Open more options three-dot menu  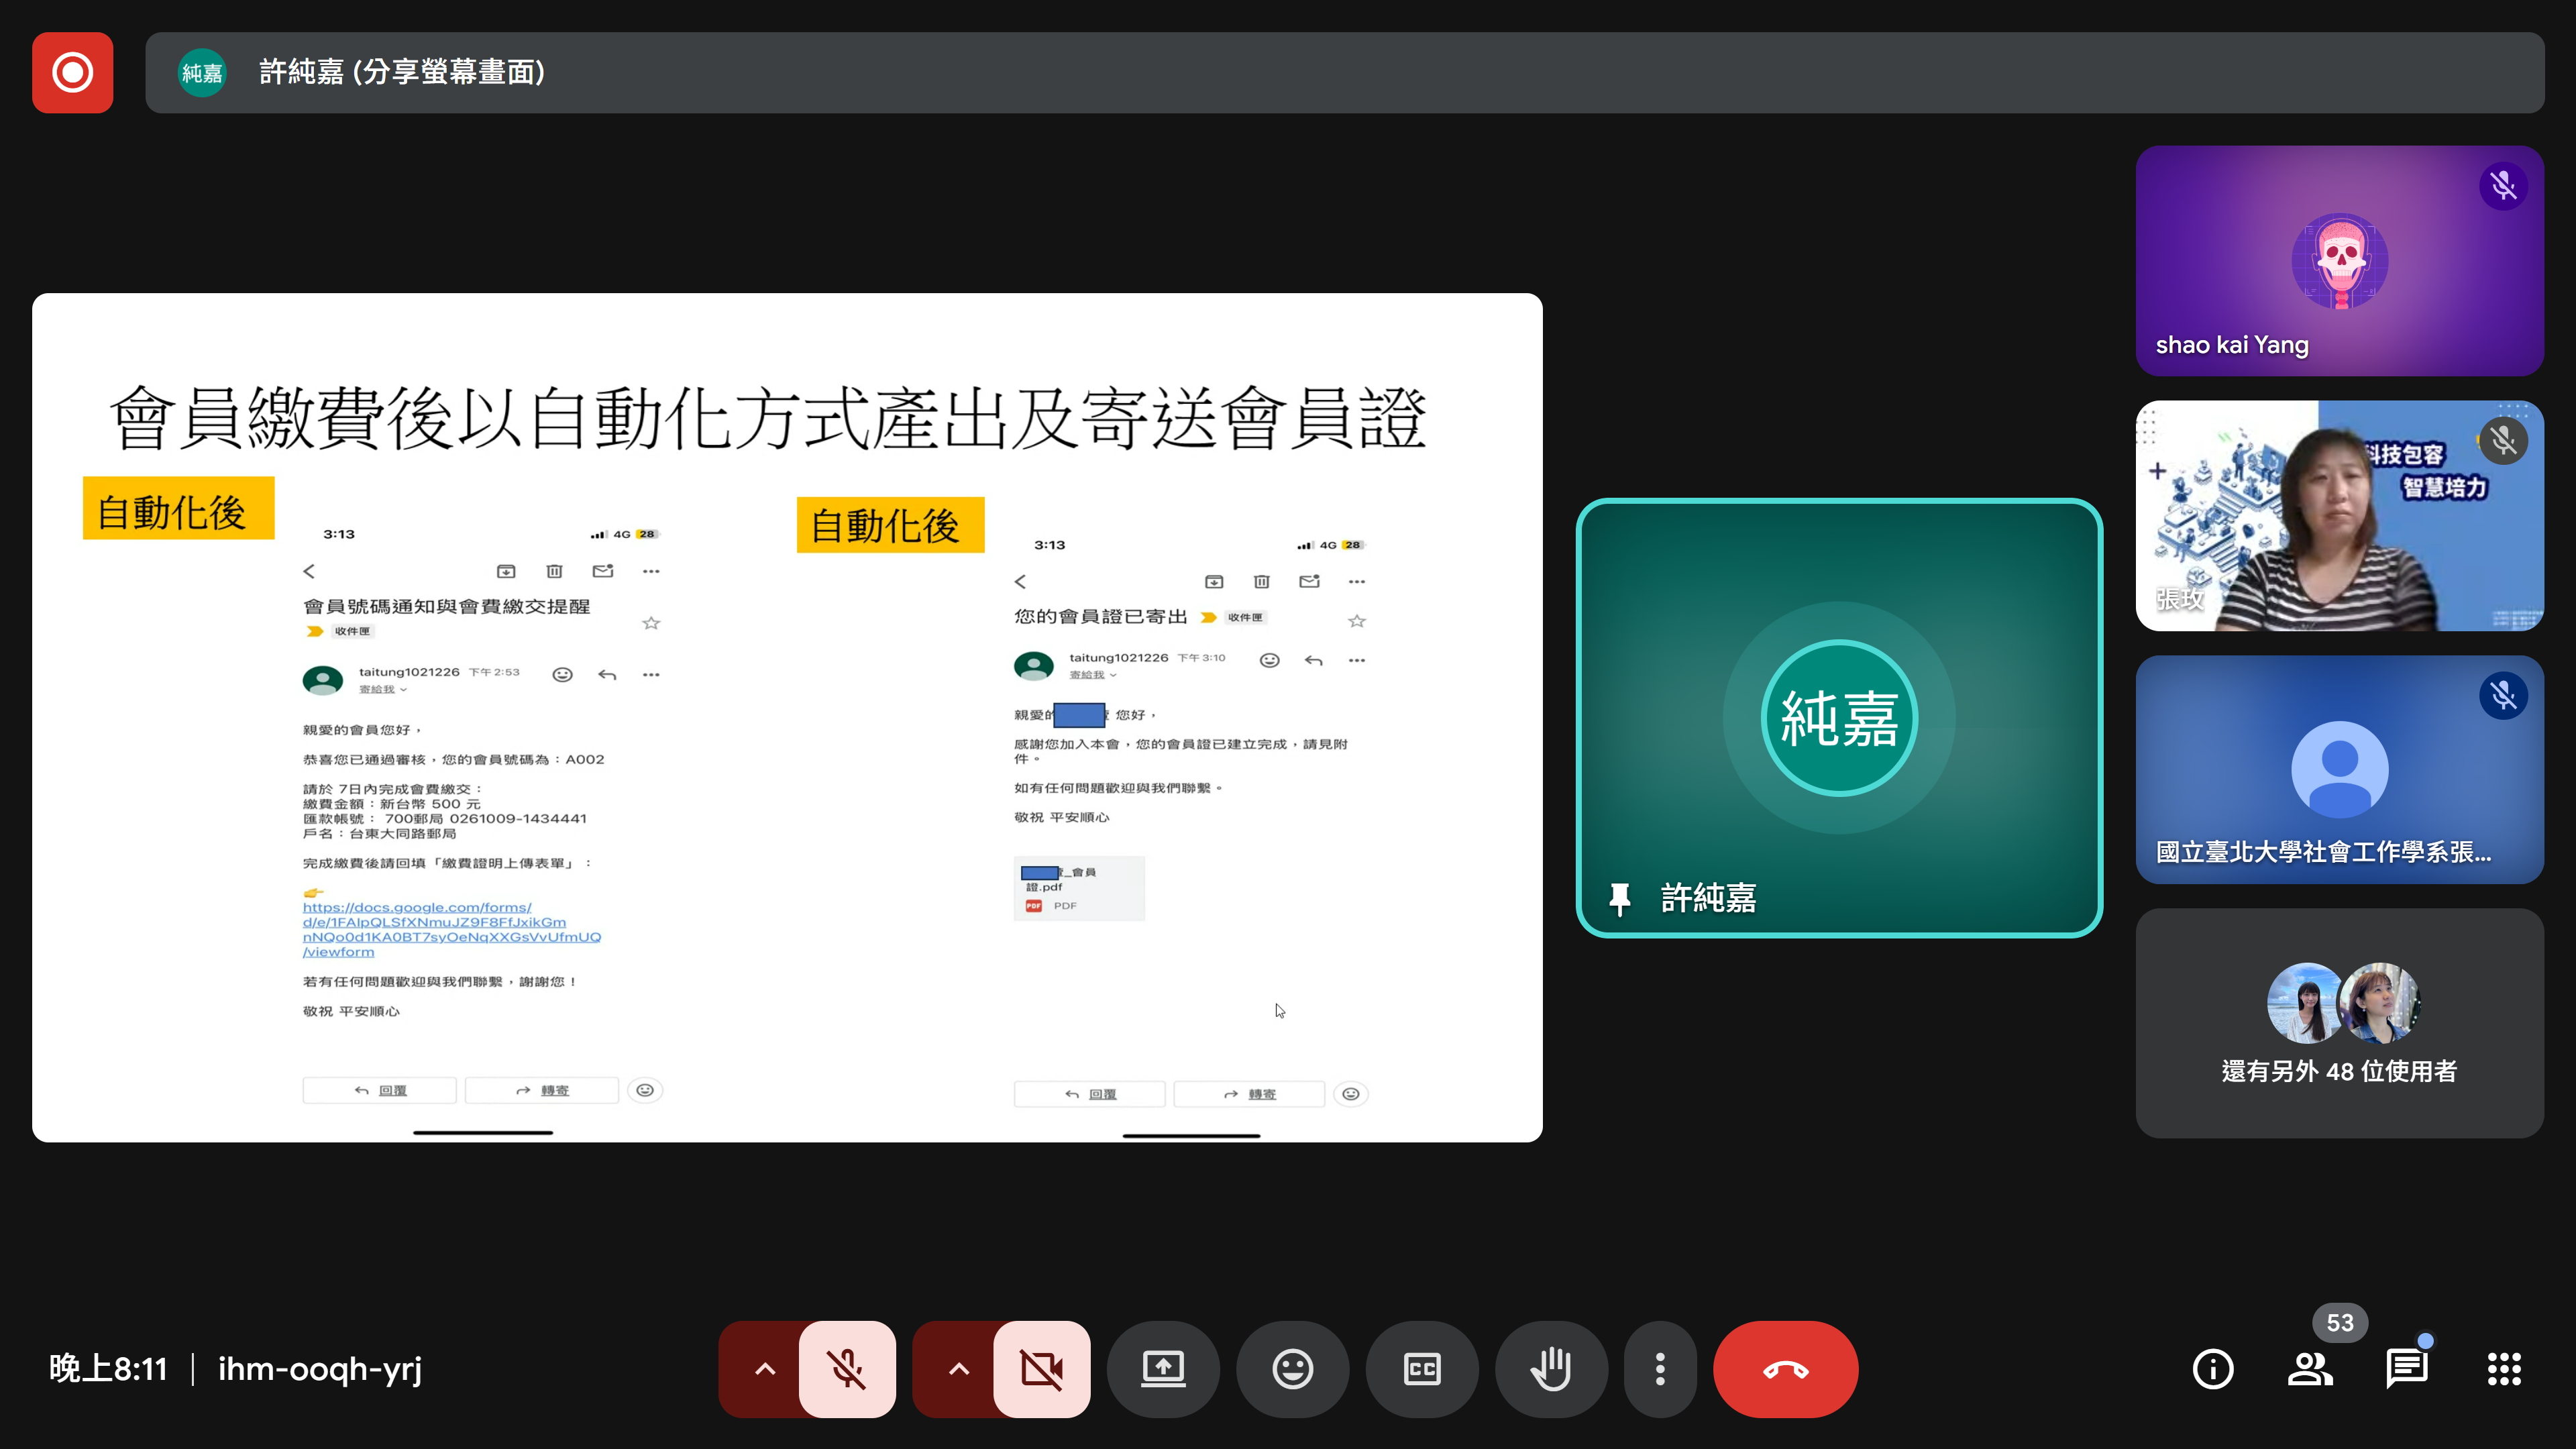click(x=1660, y=1368)
